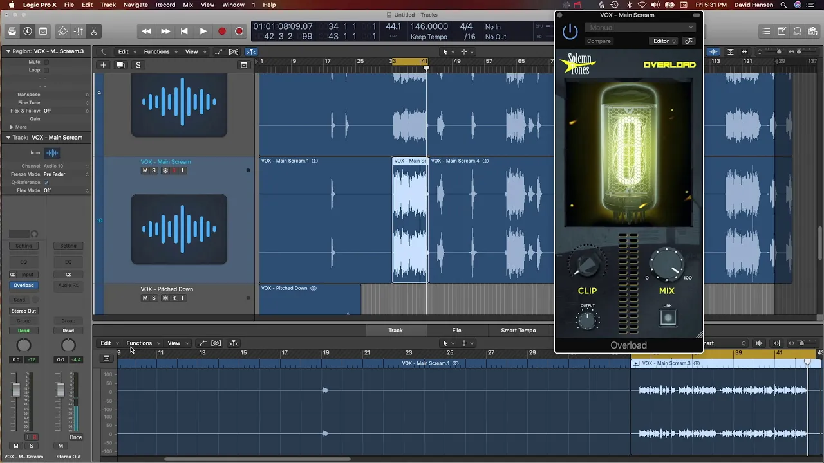Image resolution: width=824 pixels, height=463 pixels.
Task: Open tracks area Functions dropdown
Action: [x=160, y=51]
